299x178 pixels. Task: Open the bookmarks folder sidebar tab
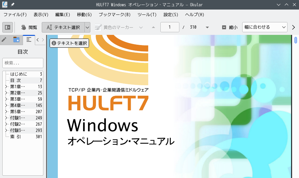coord(16,40)
